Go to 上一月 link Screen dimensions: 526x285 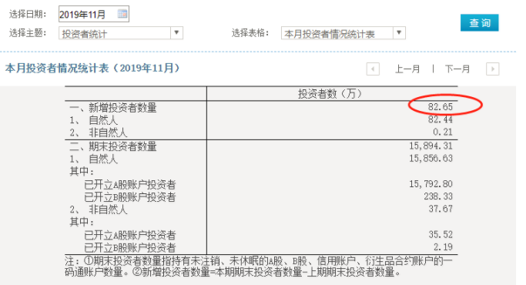click(x=407, y=69)
